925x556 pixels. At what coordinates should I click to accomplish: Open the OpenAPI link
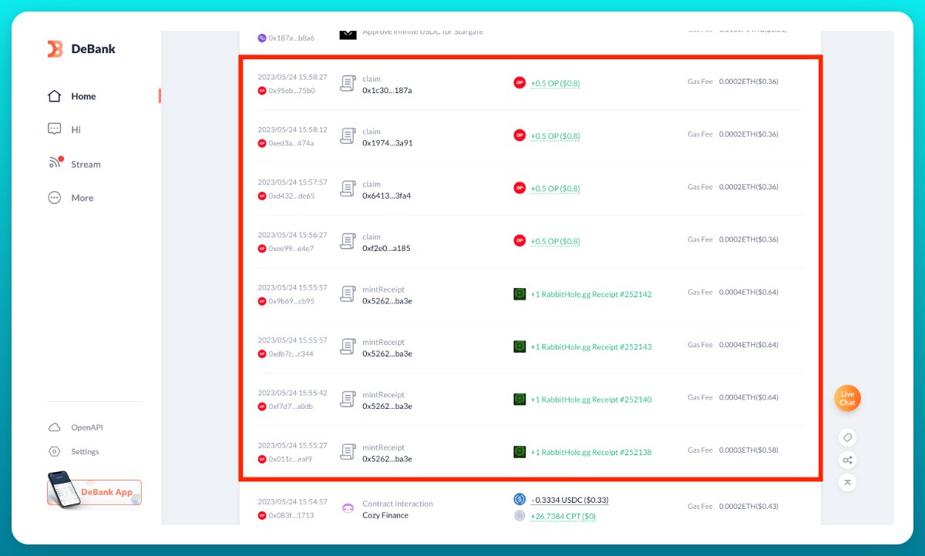coord(87,427)
